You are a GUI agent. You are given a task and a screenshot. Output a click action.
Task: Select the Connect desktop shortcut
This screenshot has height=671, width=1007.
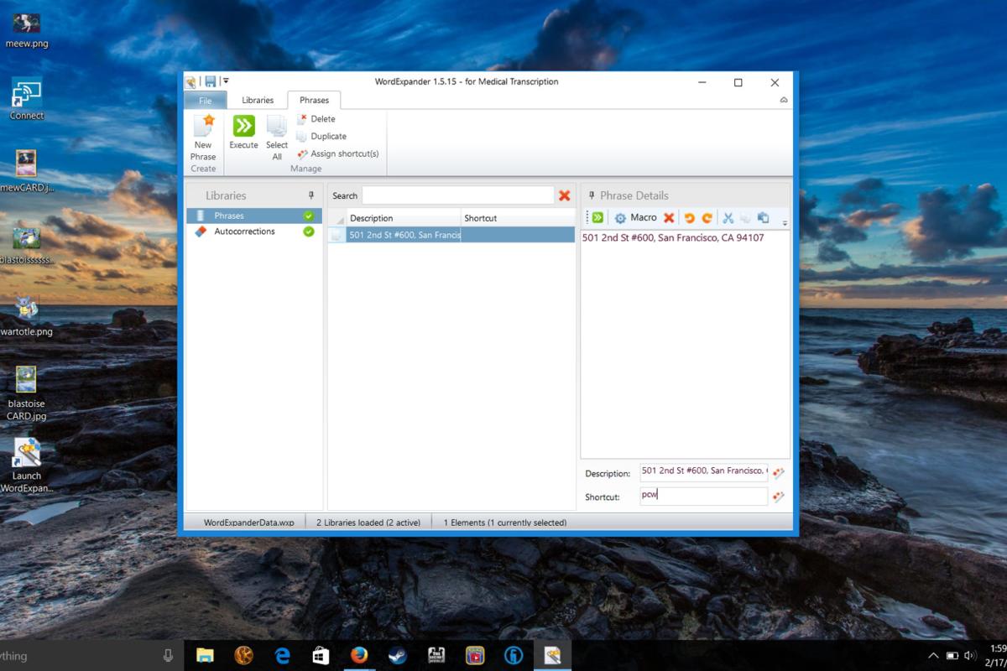pyautogui.click(x=27, y=101)
